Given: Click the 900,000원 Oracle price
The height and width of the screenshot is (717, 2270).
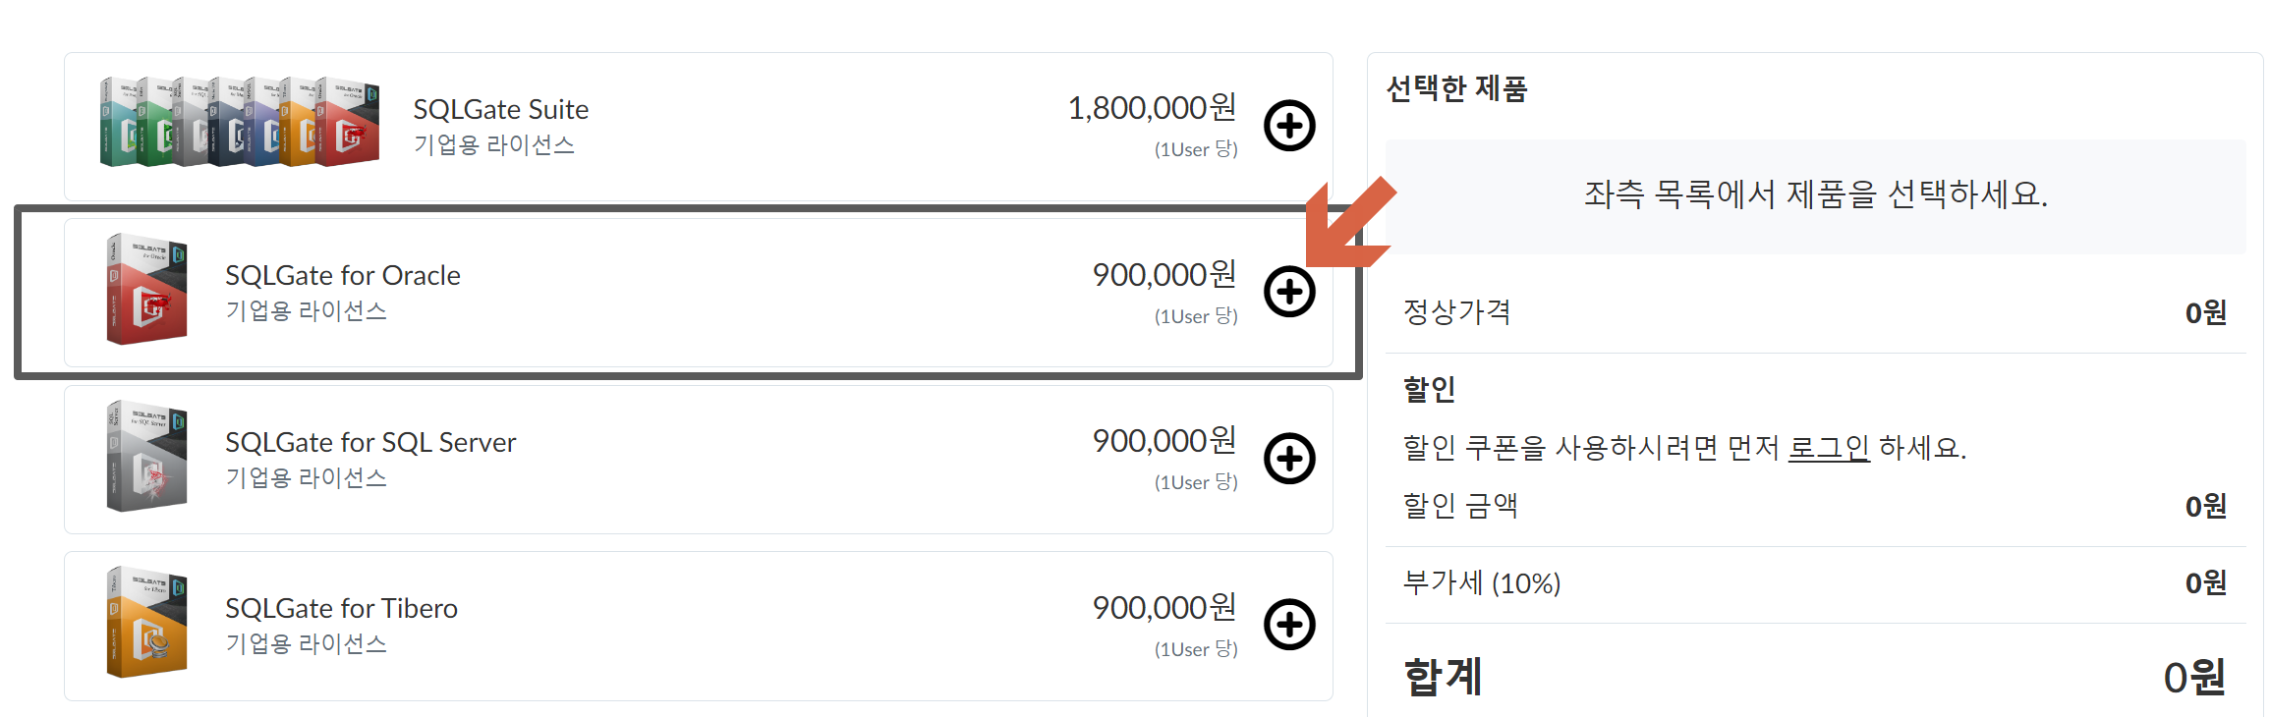Looking at the screenshot, I should pos(1164,275).
